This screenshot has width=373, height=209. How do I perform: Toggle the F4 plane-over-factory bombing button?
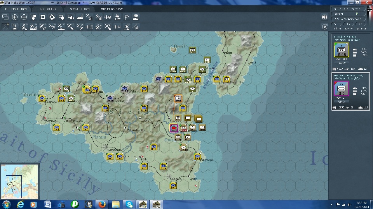click(33, 27)
